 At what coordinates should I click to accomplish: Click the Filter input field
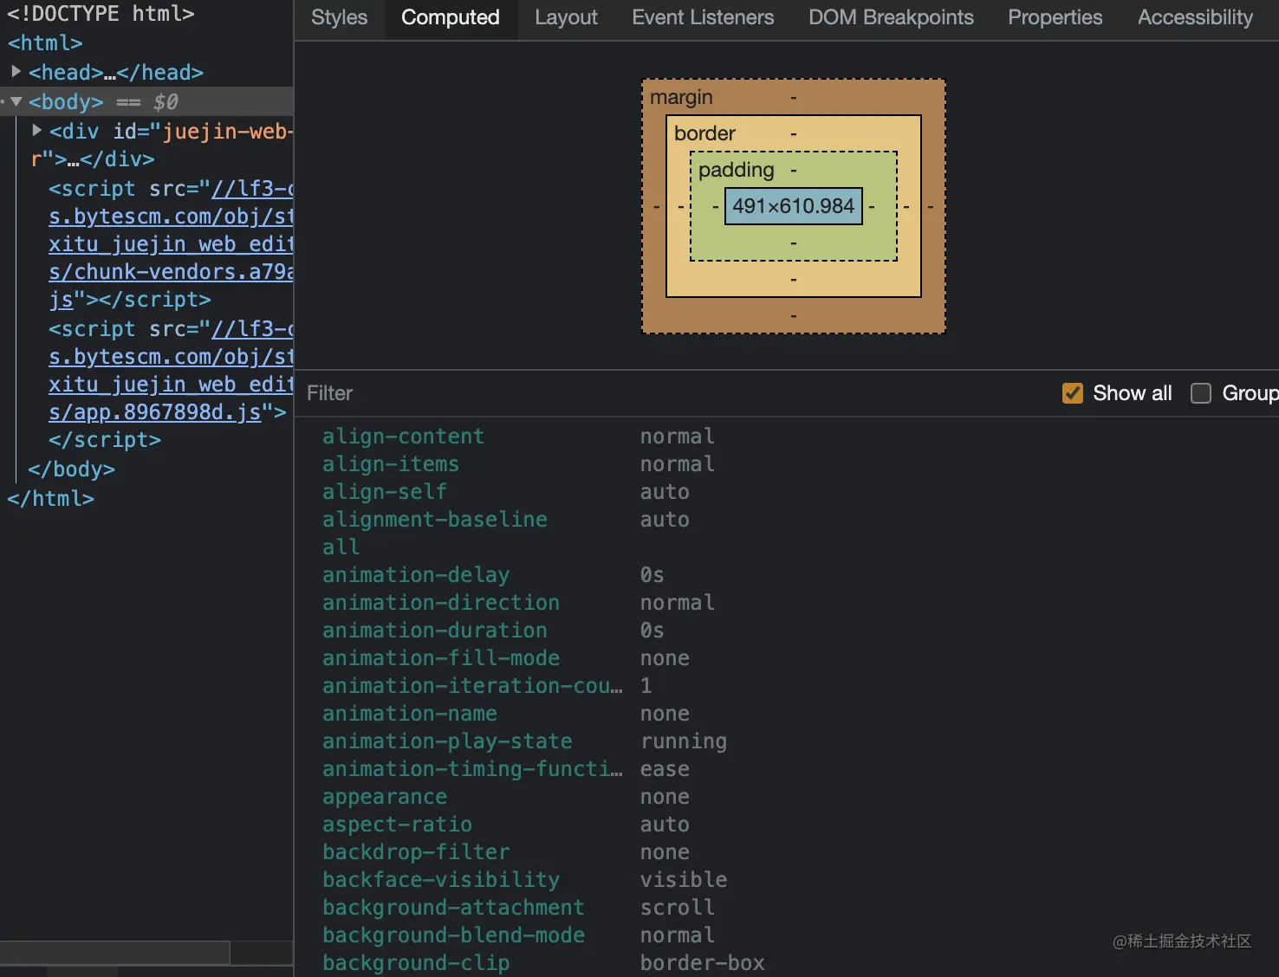(x=676, y=393)
